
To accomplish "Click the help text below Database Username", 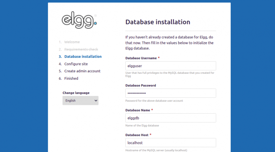I will click(x=170, y=75).
